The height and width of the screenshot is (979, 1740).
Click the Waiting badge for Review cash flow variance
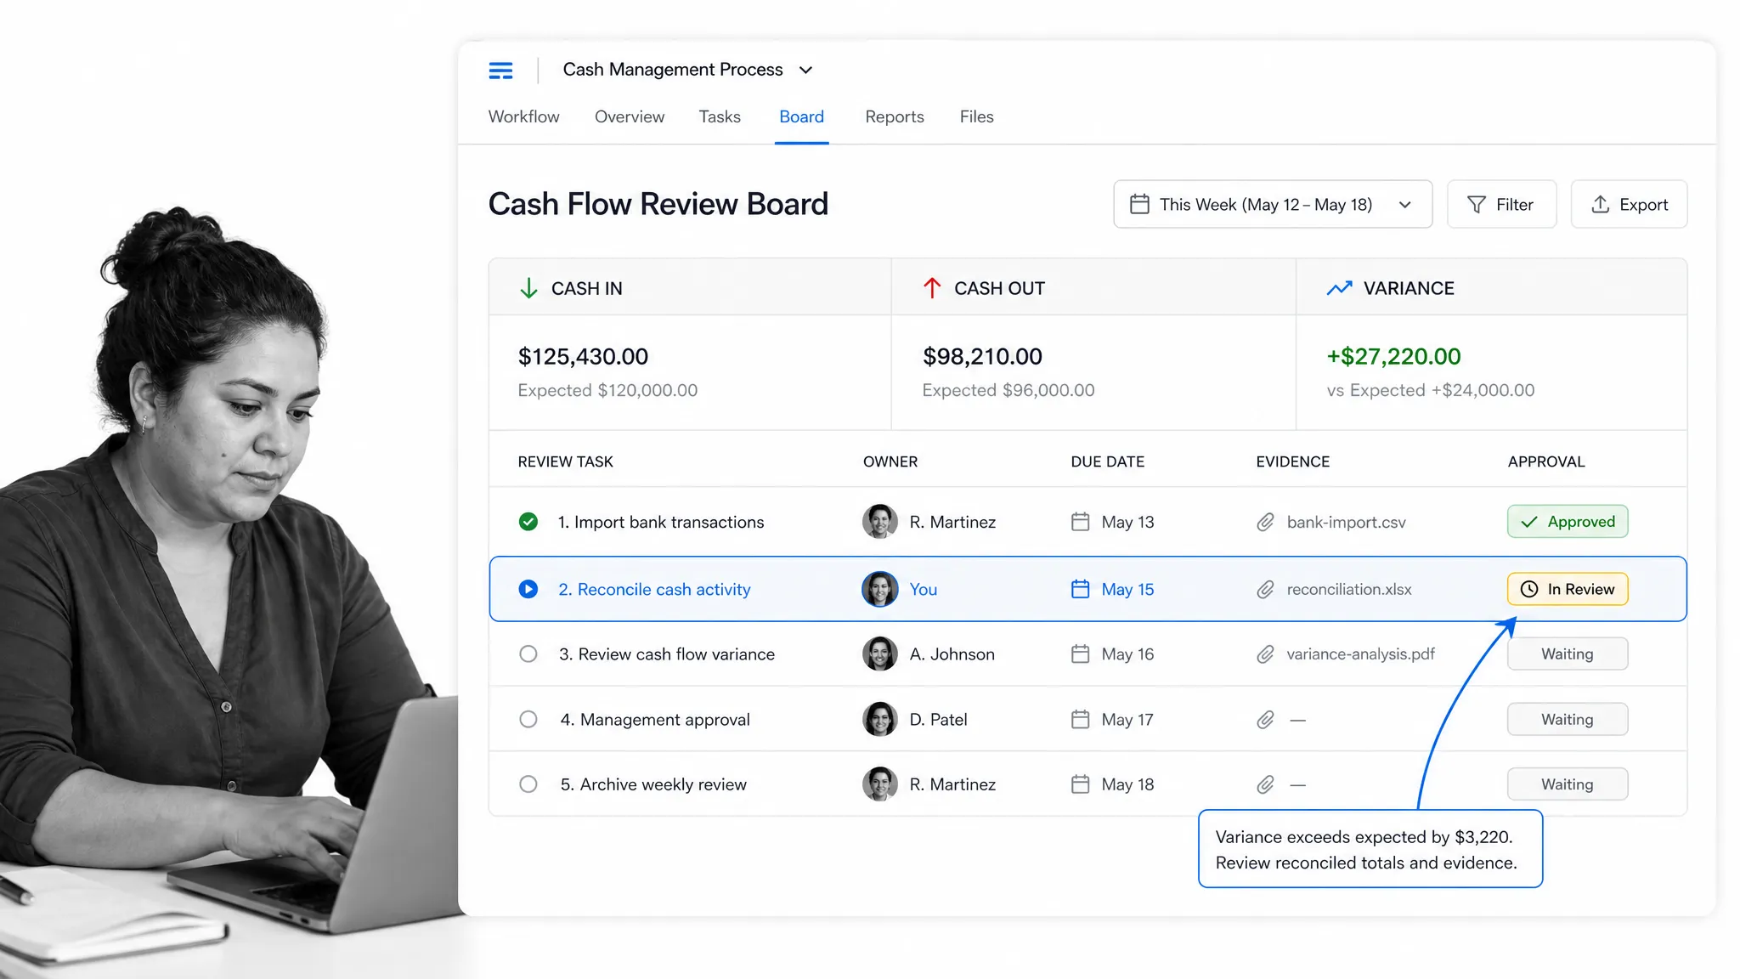click(x=1568, y=654)
